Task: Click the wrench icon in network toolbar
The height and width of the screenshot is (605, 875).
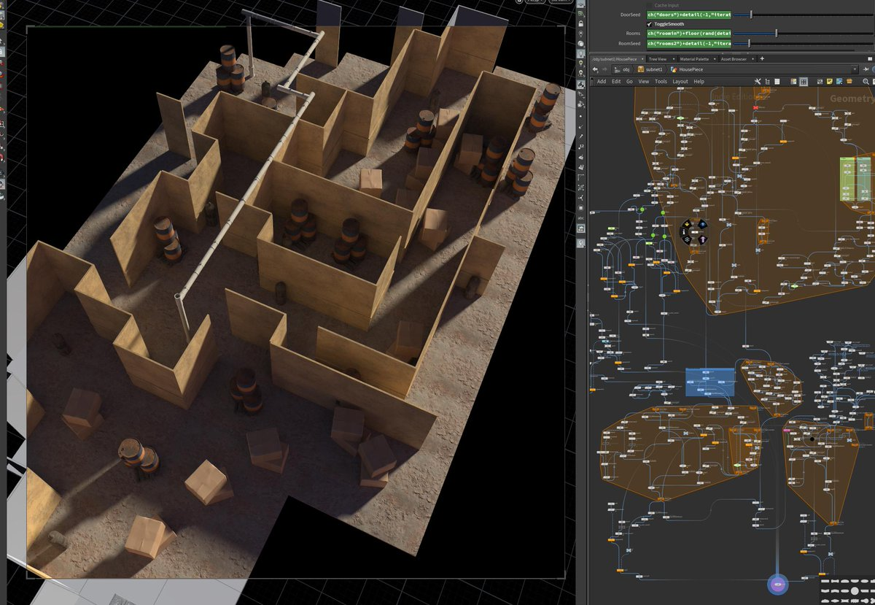Action: coord(758,81)
